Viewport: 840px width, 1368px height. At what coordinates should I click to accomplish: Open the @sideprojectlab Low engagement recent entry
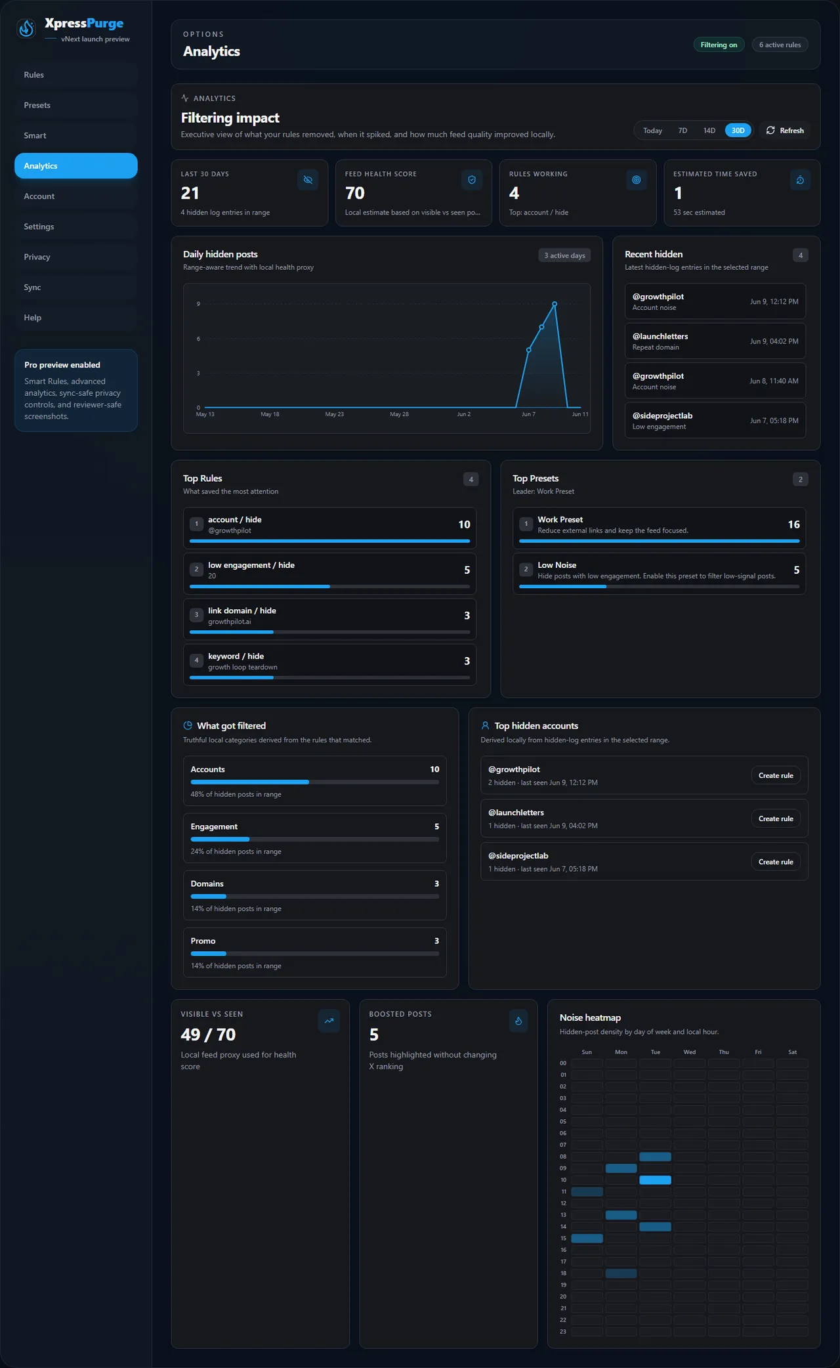tap(715, 421)
